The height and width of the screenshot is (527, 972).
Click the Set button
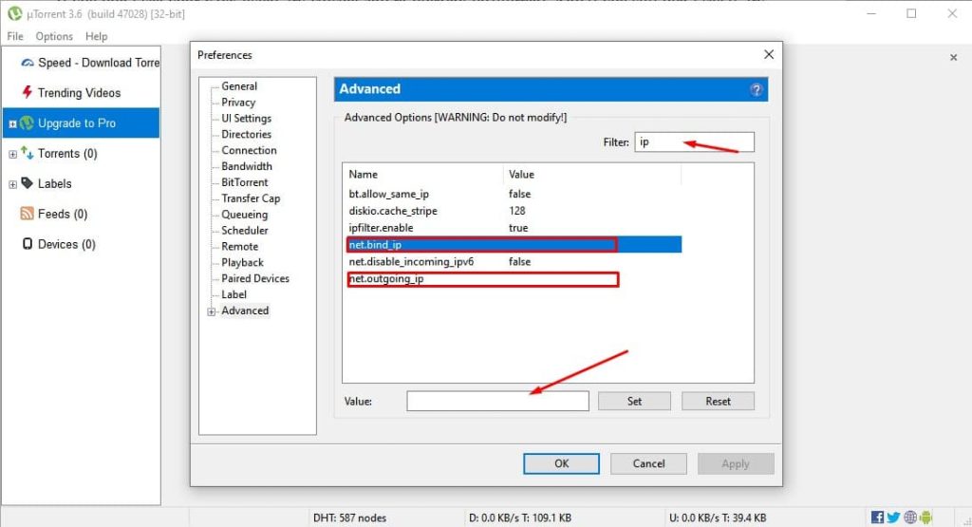(x=634, y=401)
